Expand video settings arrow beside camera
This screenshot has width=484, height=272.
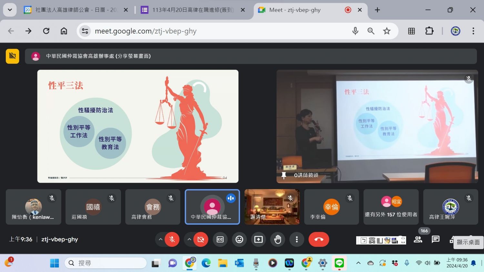[x=189, y=239]
